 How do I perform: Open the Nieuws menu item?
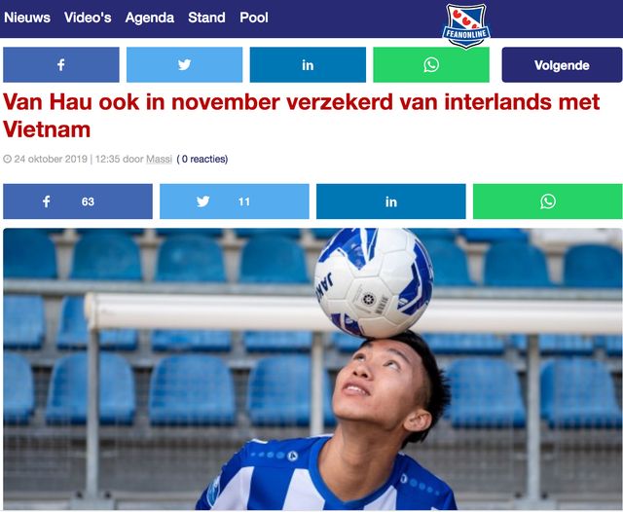point(27,18)
